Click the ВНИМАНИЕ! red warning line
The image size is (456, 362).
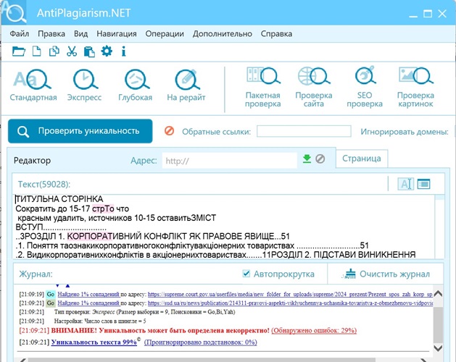tap(160, 331)
